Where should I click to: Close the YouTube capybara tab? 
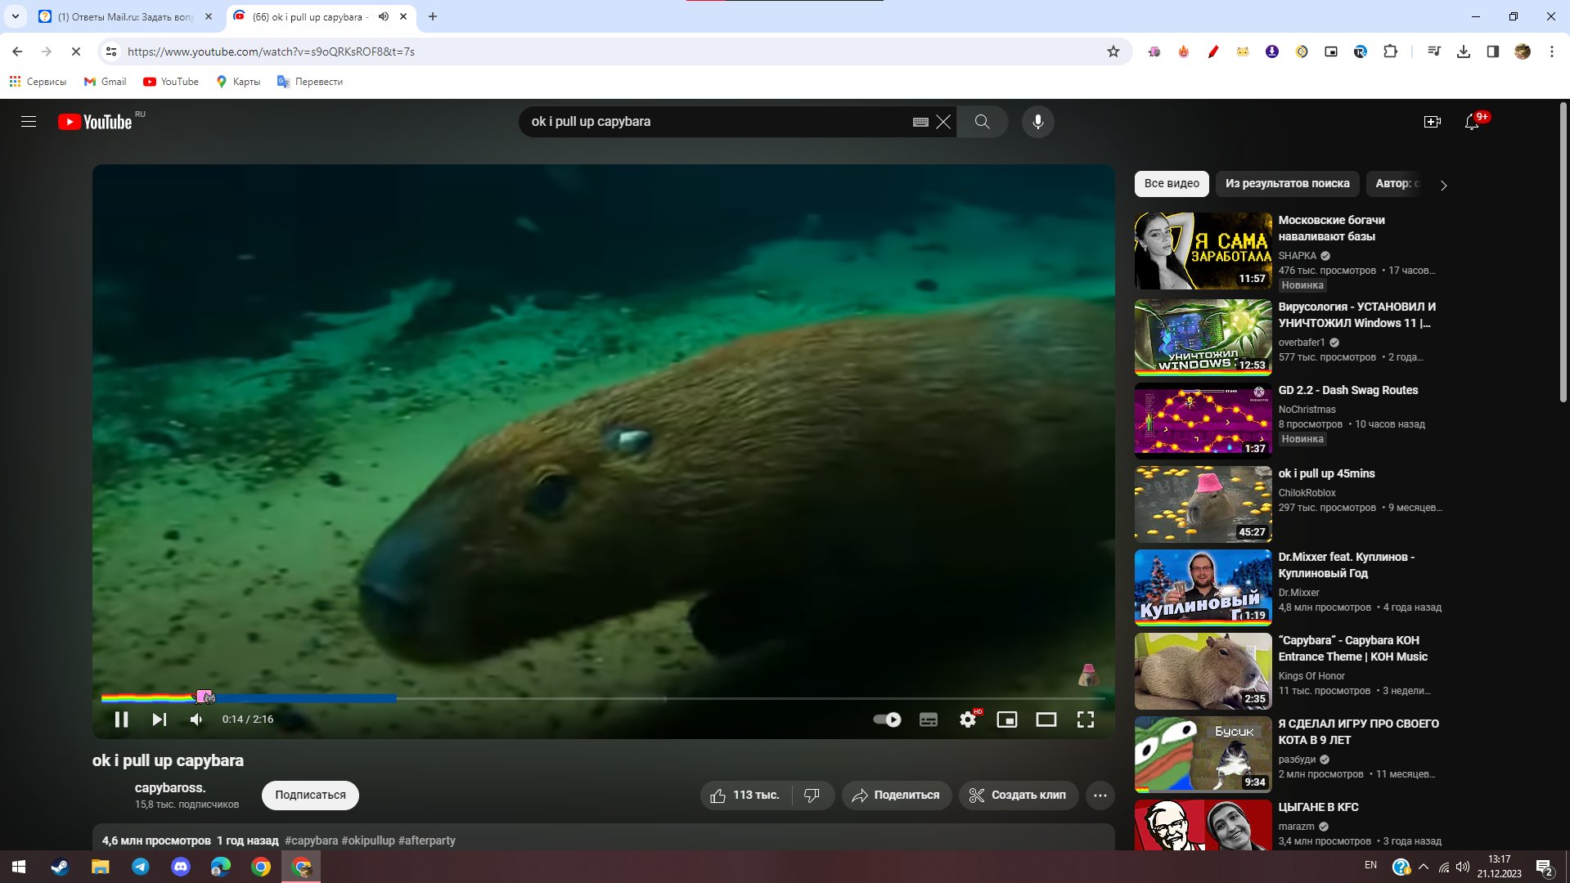(x=403, y=16)
